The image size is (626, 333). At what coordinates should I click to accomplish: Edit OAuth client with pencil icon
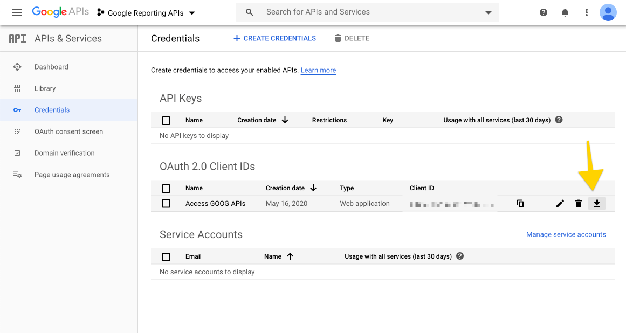click(x=560, y=203)
